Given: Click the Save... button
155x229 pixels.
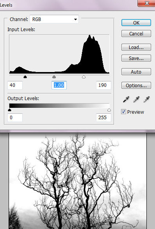Looking at the screenshot, I should point(136,58).
